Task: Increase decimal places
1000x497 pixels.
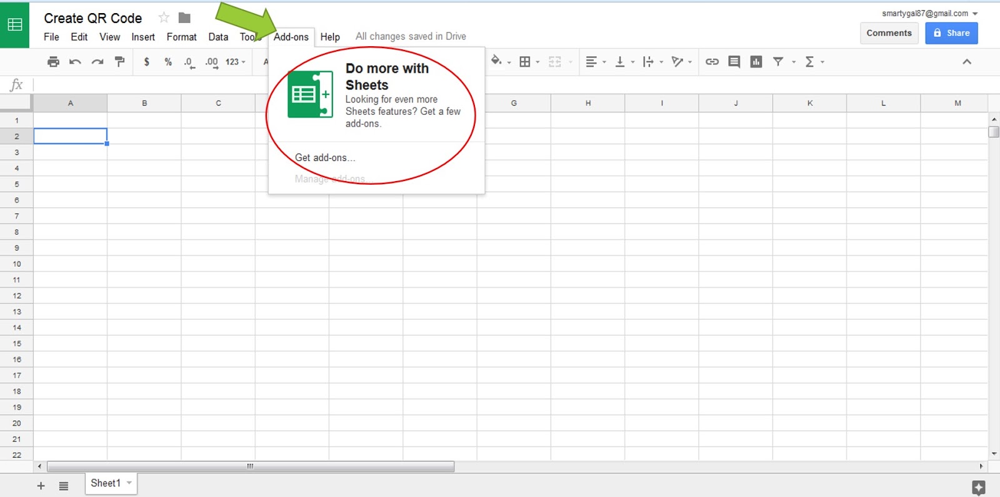Action: click(212, 62)
